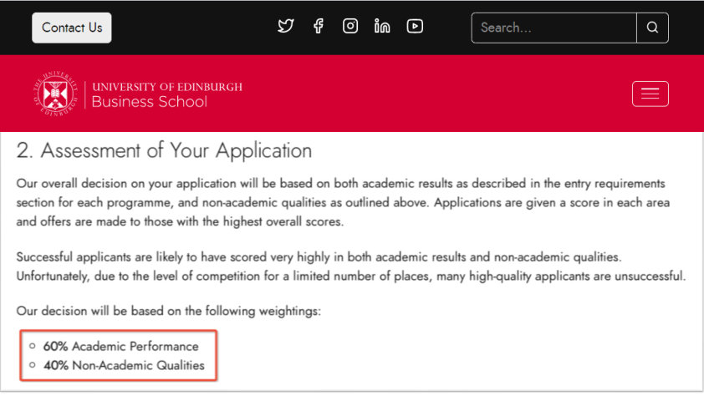This screenshot has height=396, width=704.
Task: Focus the Search text field
Action: (554, 28)
